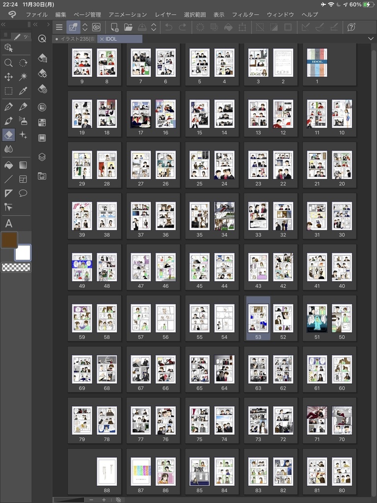377x503 pixels.
Task: Toggle the Show selection border icon
Action: point(288,28)
